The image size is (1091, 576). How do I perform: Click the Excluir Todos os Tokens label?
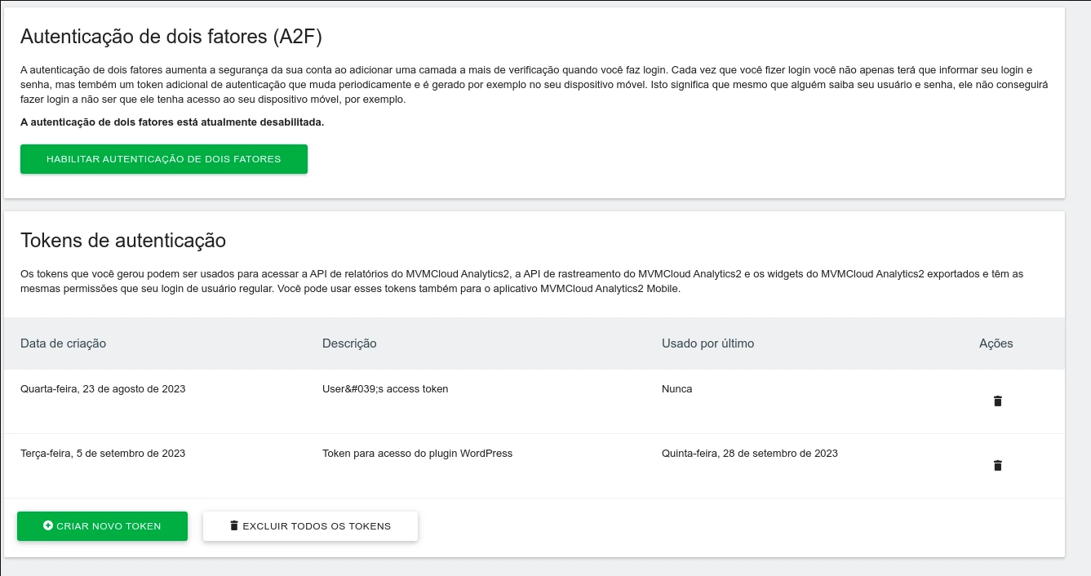point(317,526)
